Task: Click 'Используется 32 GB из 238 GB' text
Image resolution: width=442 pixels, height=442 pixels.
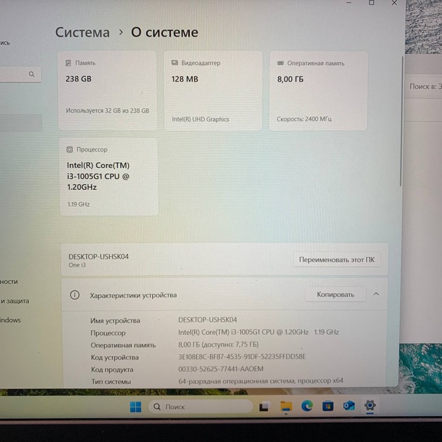Action: [x=107, y=110]
